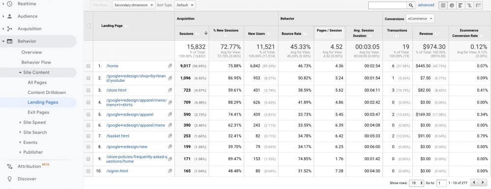The height and width of the screenshot is (189, 491).
Task: Sort by Sessions column header
Action: click(x=186, y=34)
